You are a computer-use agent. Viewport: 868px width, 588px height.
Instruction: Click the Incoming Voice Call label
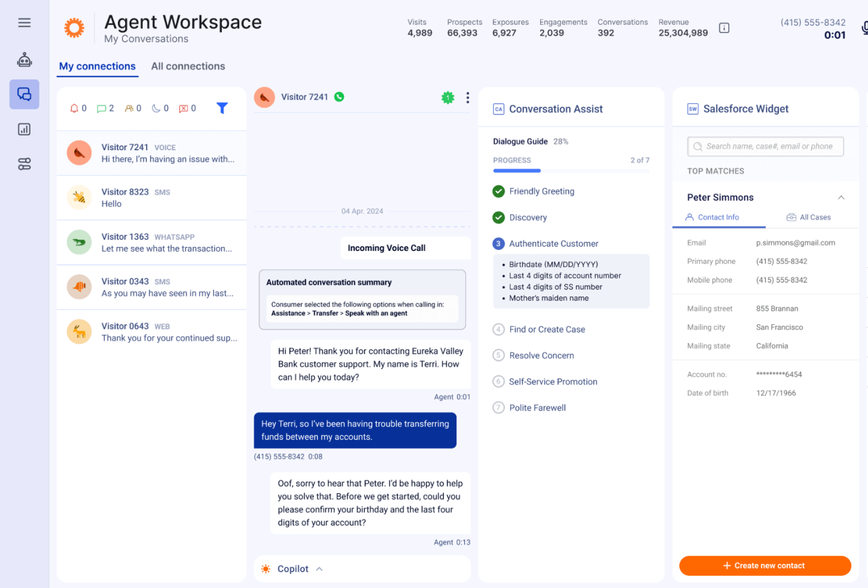387,248
